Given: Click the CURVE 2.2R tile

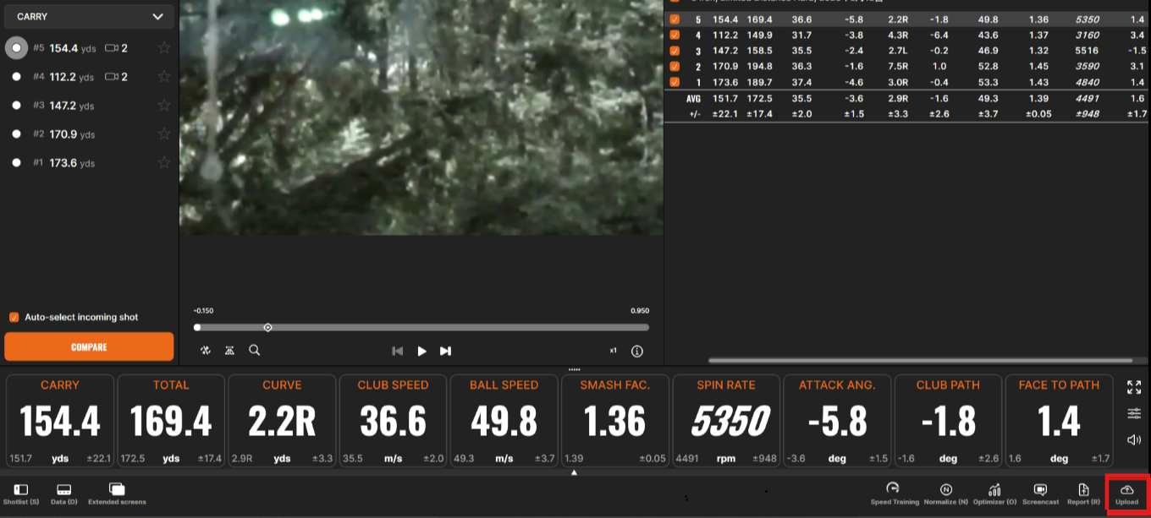Looking at the screenshot, I should pyautogui.click(x=282, y=421).
